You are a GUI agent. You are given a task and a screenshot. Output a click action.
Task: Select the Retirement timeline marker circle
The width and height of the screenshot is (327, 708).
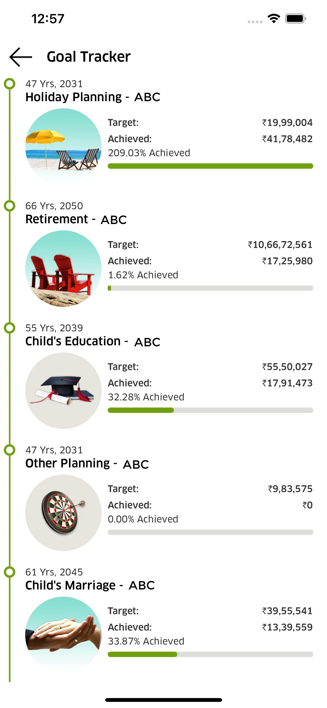(10, 206)
